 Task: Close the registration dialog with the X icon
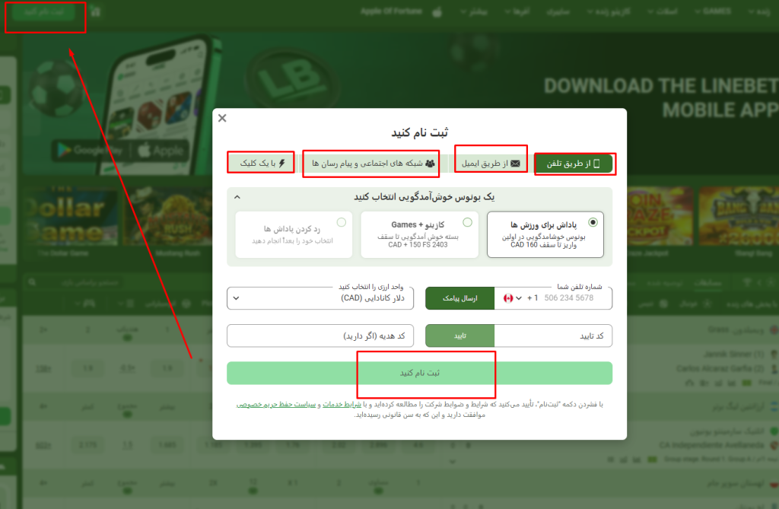click(x=222, y=118)
